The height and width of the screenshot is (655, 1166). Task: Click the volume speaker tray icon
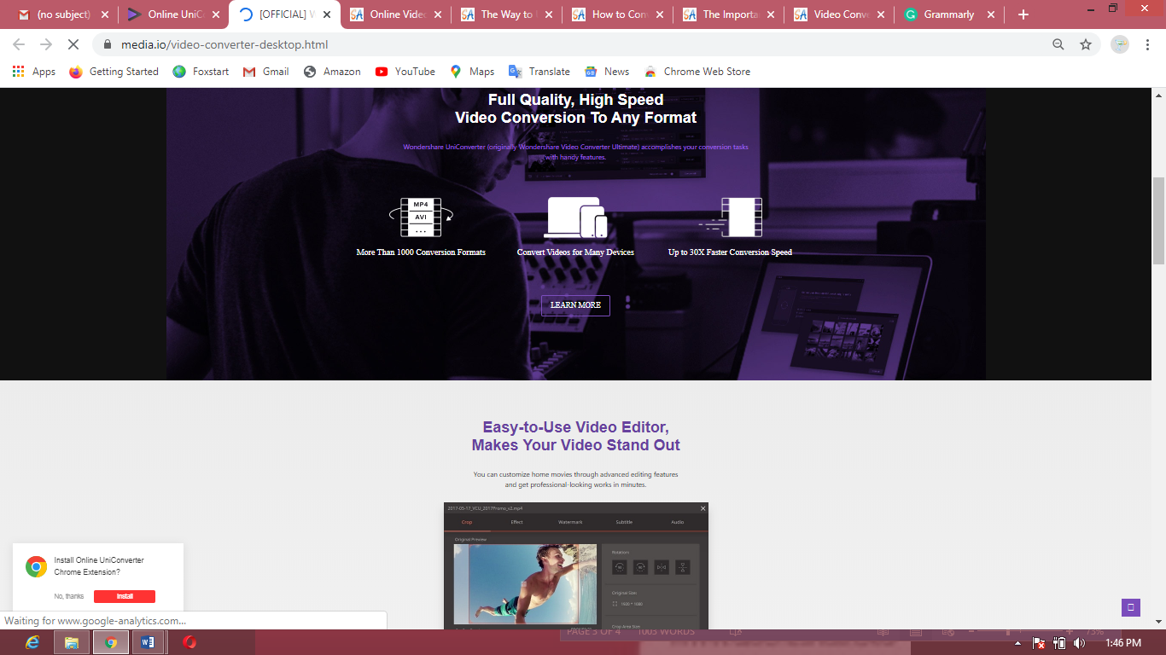[1080, 643]
